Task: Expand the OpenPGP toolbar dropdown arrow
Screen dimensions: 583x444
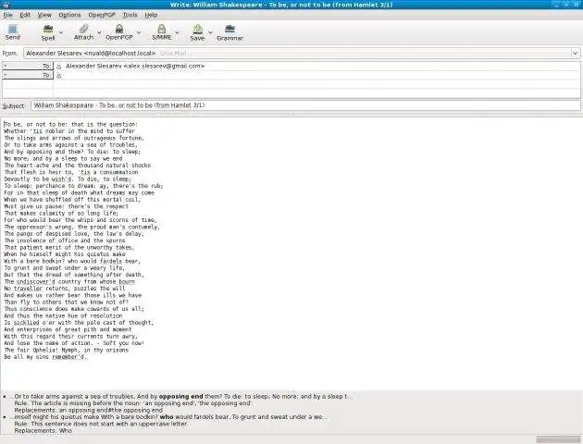Action: coord(139,32)
